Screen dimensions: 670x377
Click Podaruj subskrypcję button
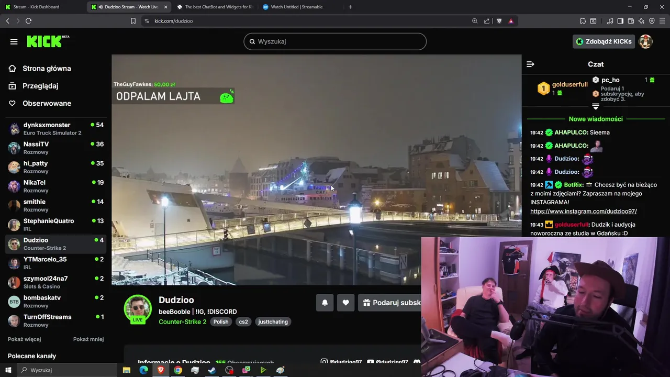click(389, 303)
